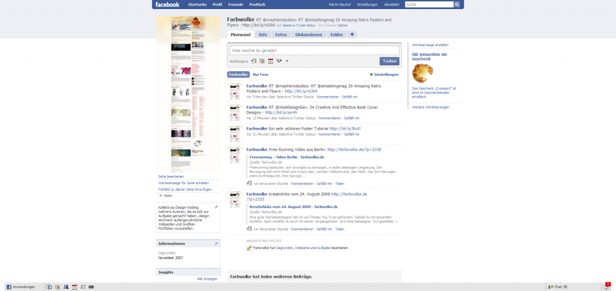This screenshot has width=616, height=291.
Task: Click the croissant gift image
Action: tap(422, 73)
